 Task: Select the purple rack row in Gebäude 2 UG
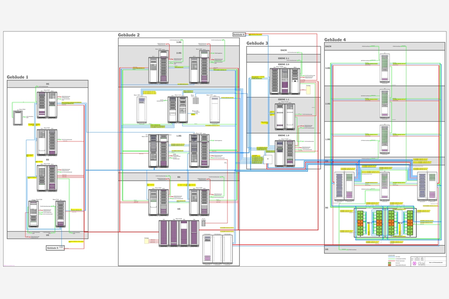pyautogui.click(x=179, y=233)
